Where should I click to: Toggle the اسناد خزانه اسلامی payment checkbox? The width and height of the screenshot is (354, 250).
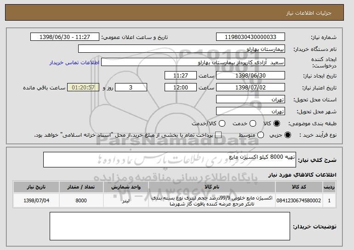(218, 135)
